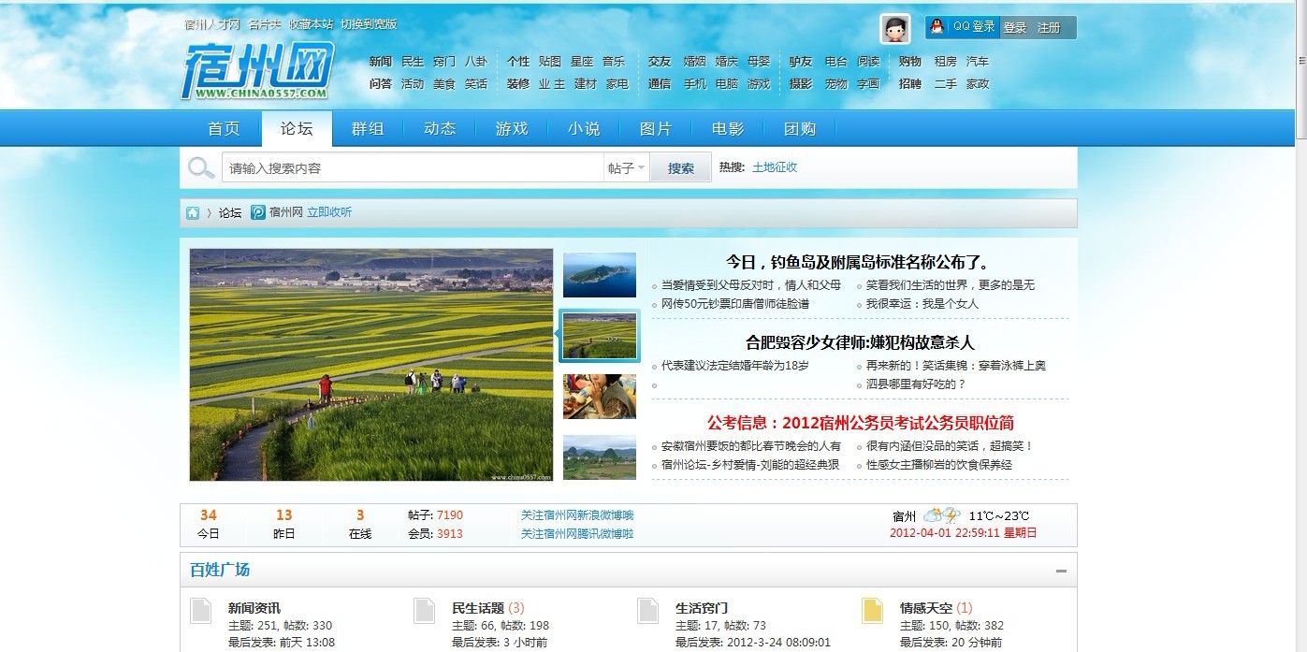The height and width of the screenshot is (652, 1307).
Task: Open the 群组 tab in navigation bar
Action: 368,129
